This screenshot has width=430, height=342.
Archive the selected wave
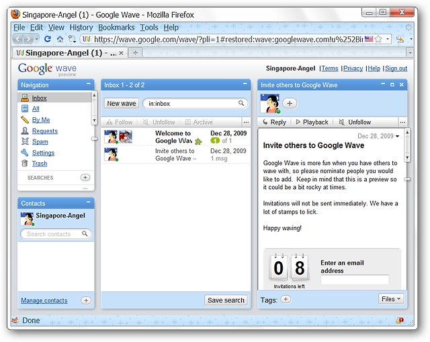coord(199,123)
